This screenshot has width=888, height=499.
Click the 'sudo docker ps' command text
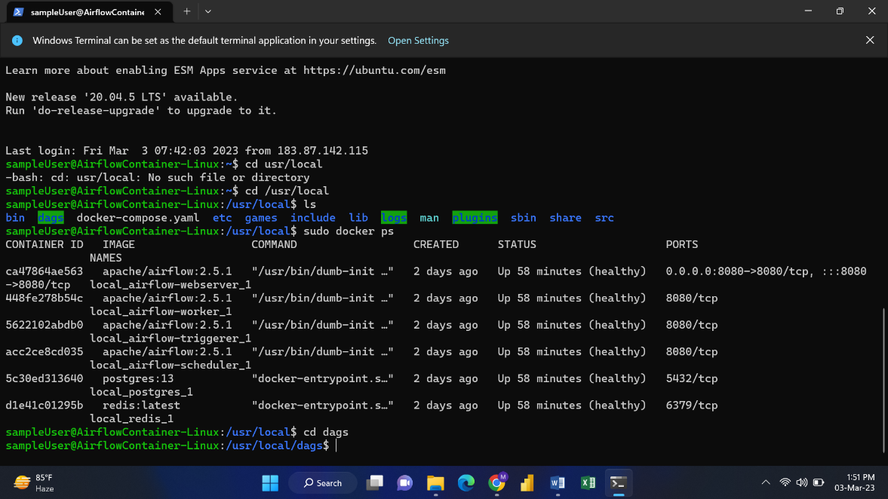point(349,231)
